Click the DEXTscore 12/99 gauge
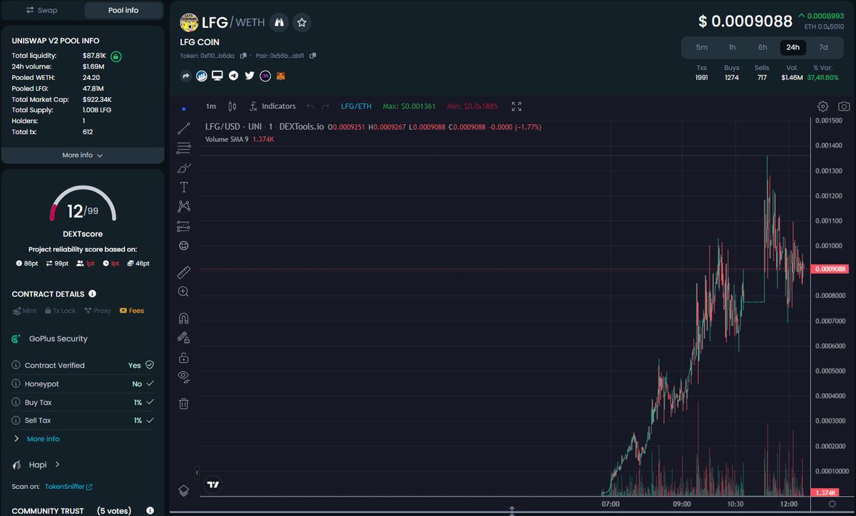 pos(83,205)
